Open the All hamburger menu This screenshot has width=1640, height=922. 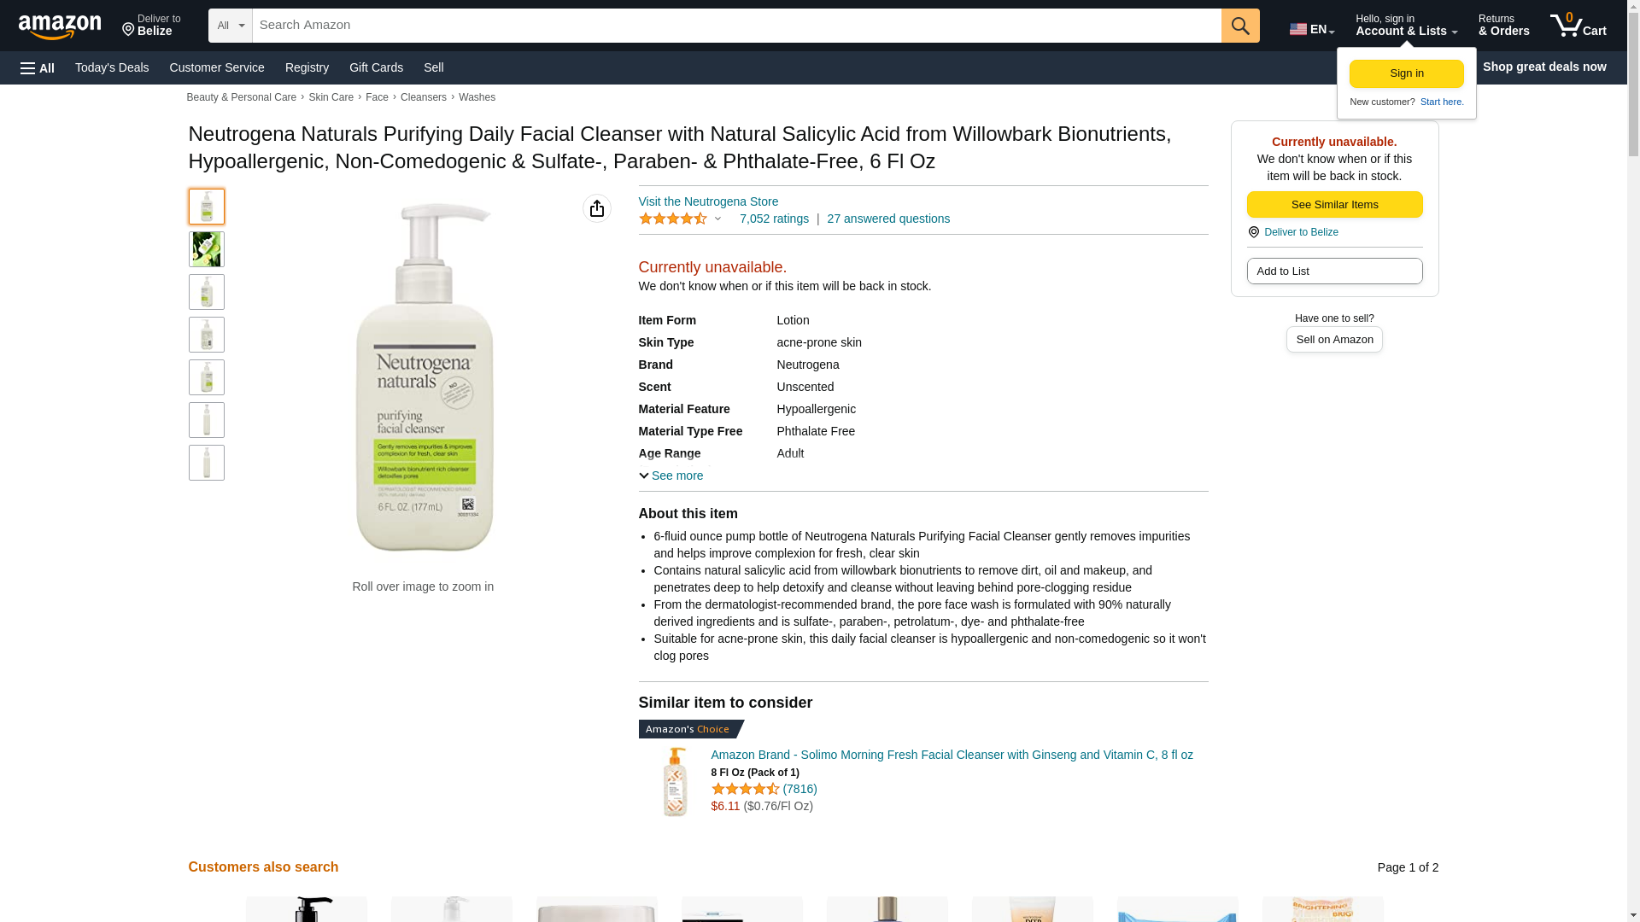pos(38,67)
